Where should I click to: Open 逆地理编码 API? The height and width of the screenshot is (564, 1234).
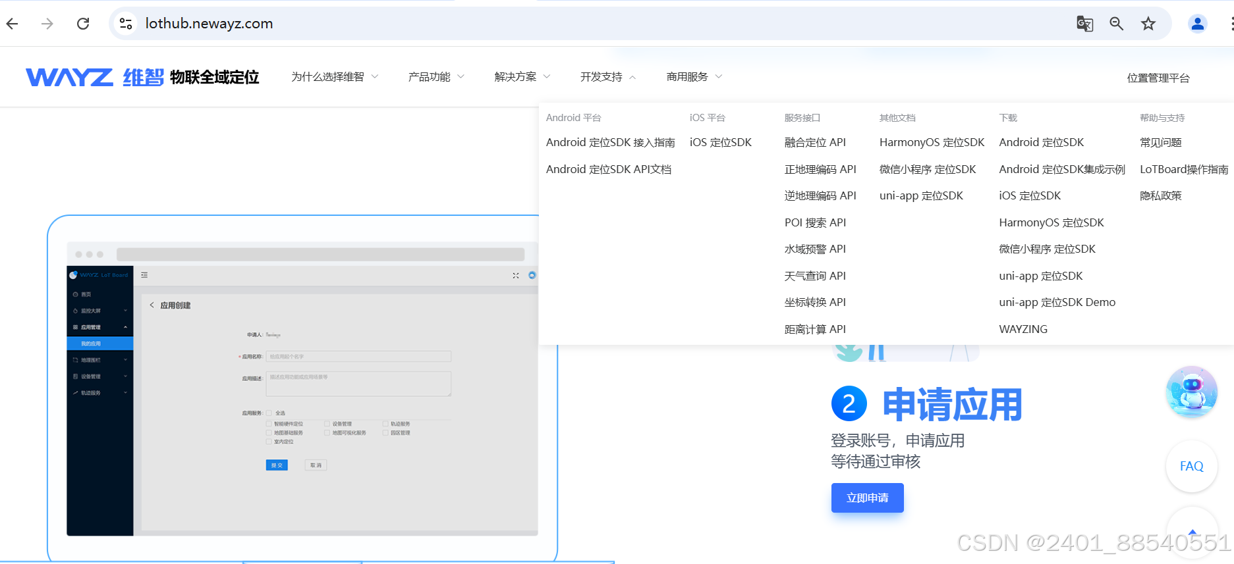[820, 195]
